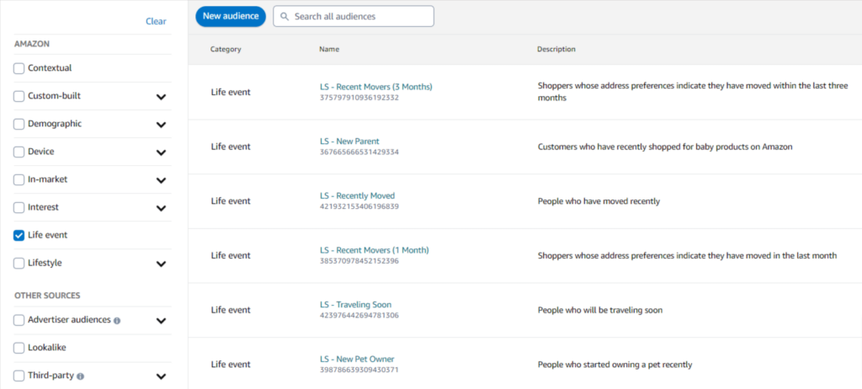Image resolution: width=862 pixels, height=389 pixels.
Task: Open the Advertiser audiences info icon
Action: click(117, 320)
